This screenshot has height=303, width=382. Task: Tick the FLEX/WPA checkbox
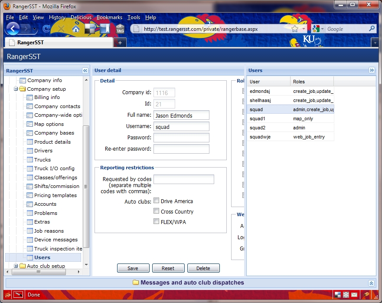(x=157, y=222)
